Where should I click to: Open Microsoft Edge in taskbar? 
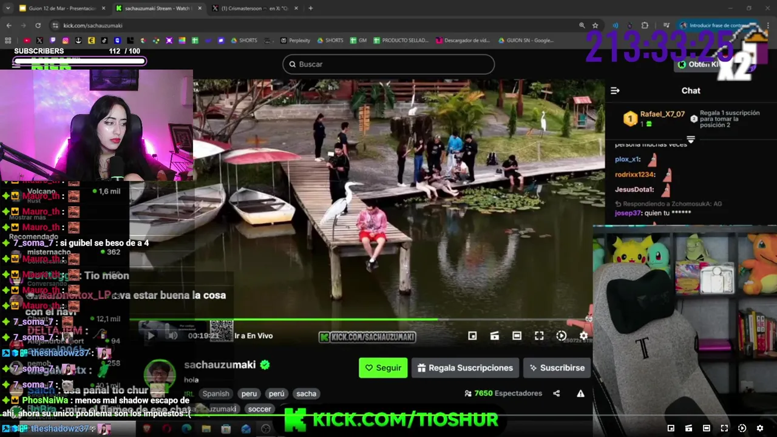[186, 429]
